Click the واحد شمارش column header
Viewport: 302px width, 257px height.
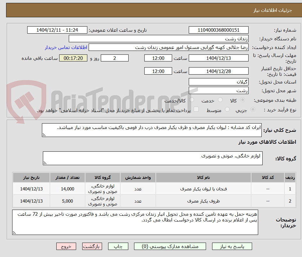(138, 177)
